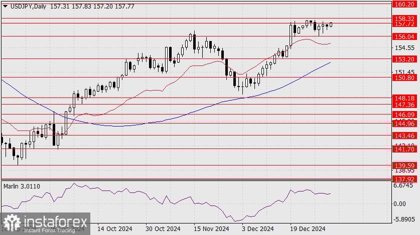Click the -5.8905 oscillator scale value
Image resolution: width=420 pixels, height=235 pixels.
point(404,219)
